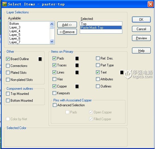The image size is (155, 149).
Task: Enable the Vias checkbox
Action: (54, 79)
